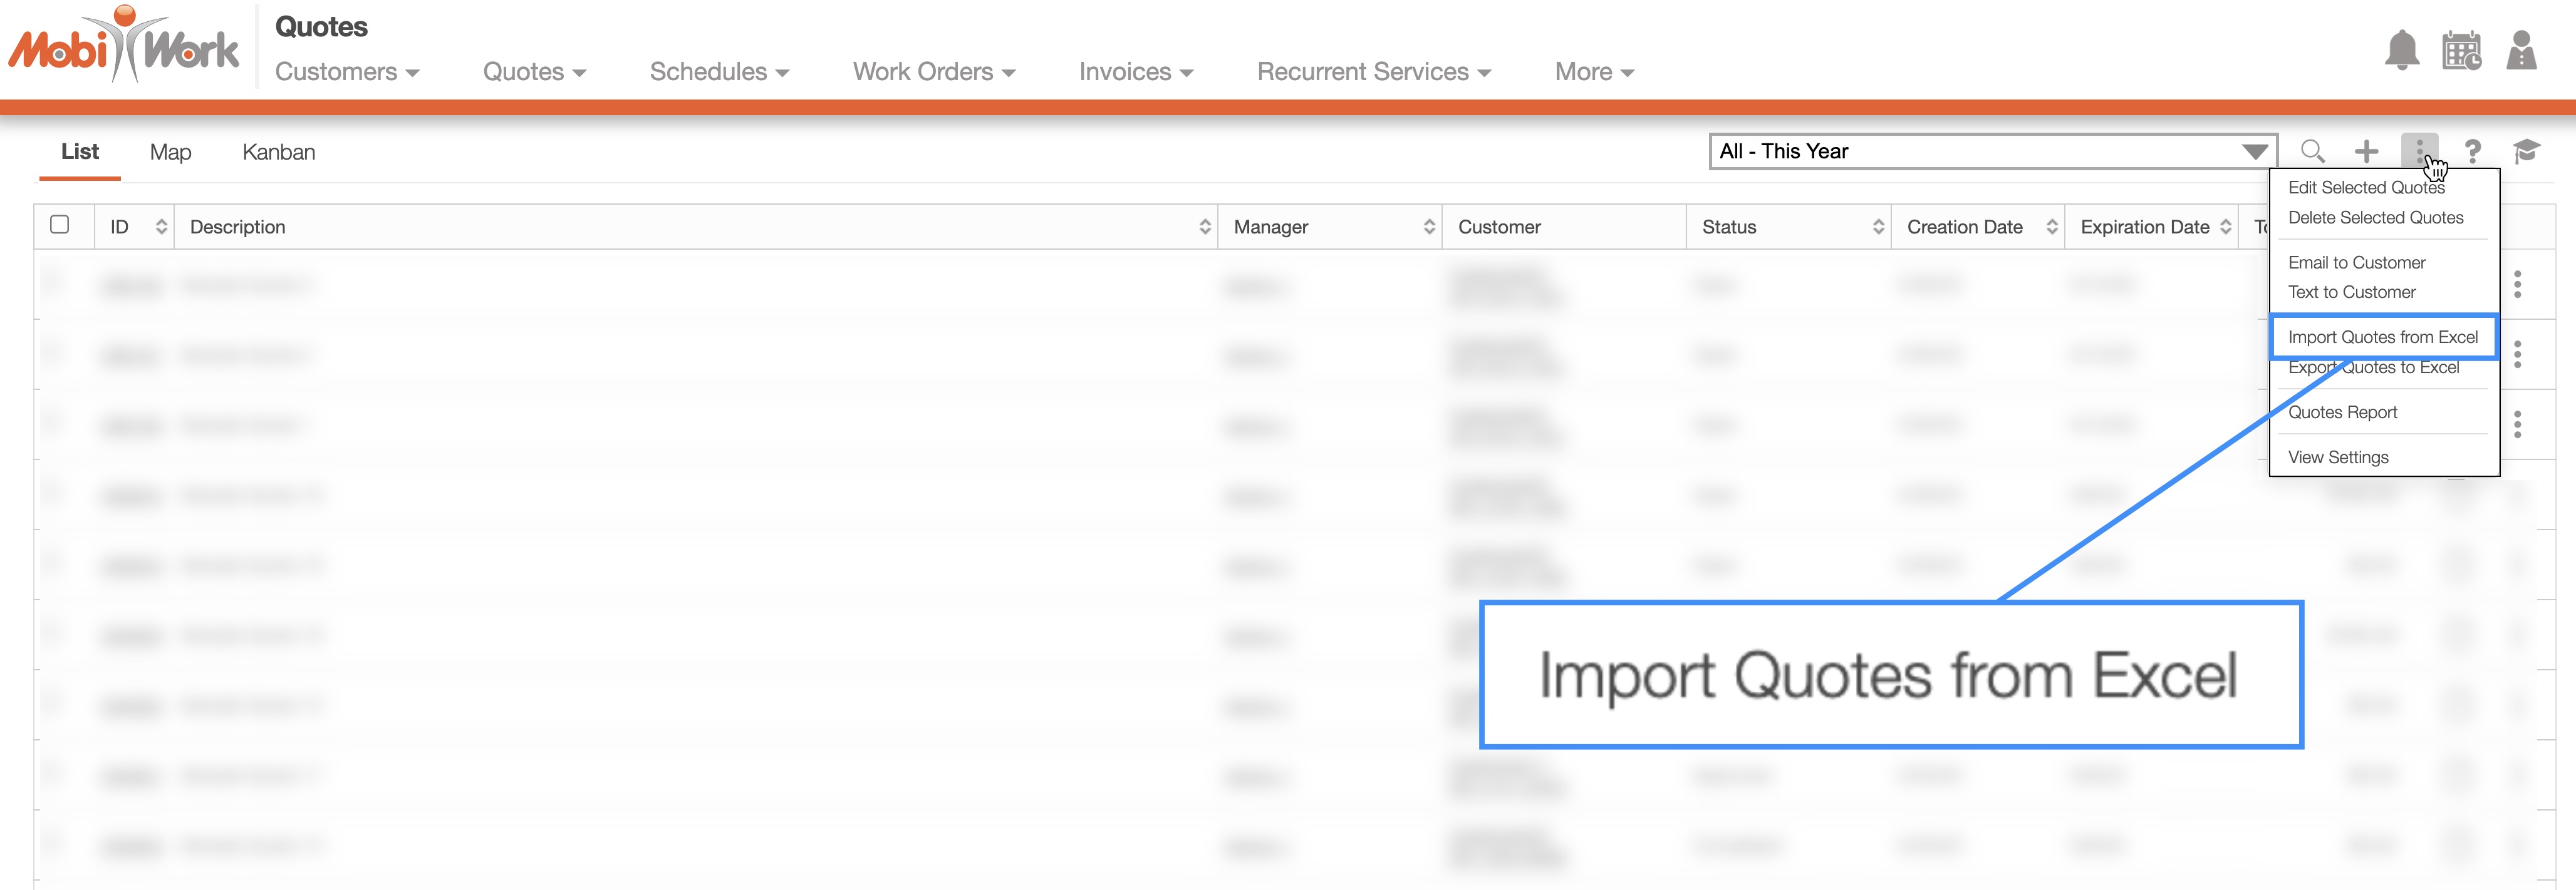Click the question mark help icon

2472,152
